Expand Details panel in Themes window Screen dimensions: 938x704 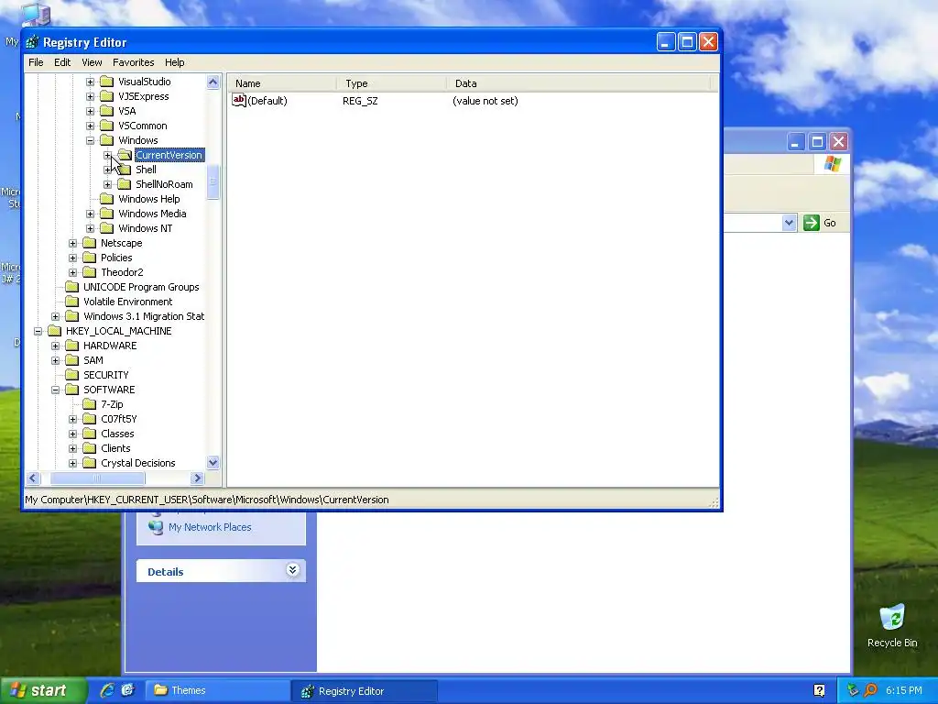point(292,570)
